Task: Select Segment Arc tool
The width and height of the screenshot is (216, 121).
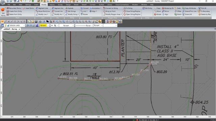Action: 58,8
